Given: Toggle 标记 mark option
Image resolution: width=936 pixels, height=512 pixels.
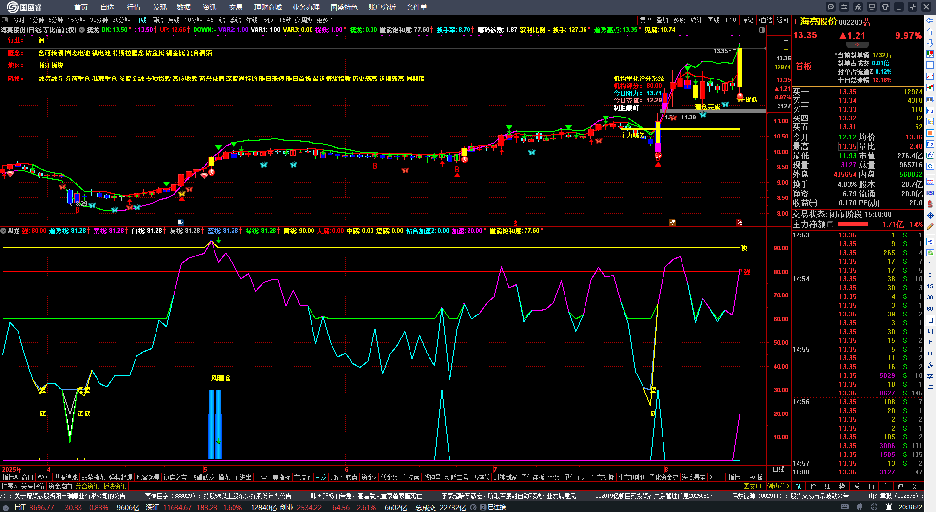Looking at the screenshot, I should pos(747,20).
